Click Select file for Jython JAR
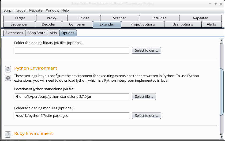This screenshot has width=225, height=141. tap(144, 96)
